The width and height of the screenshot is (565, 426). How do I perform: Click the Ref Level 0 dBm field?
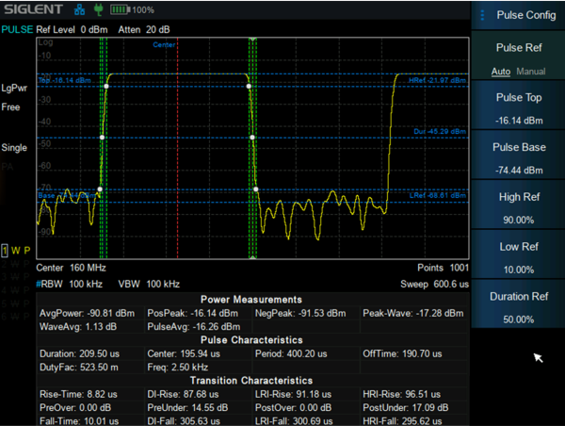tap(73, 29)
